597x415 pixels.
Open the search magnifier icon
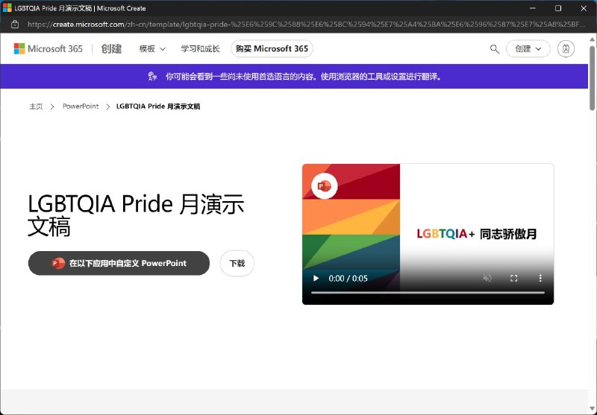[x=494, y=49]
